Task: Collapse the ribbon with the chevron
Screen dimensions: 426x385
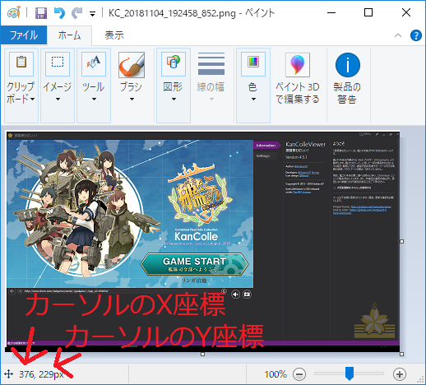Action: click(398, 35)
